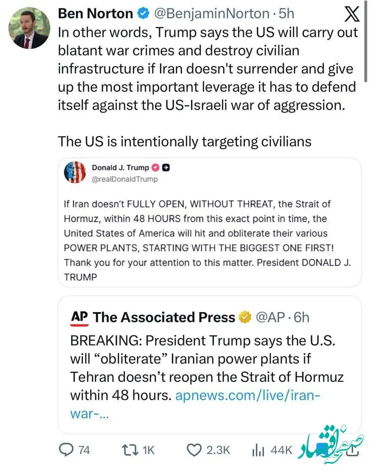Click the AP avatar logo

point(79,317)
